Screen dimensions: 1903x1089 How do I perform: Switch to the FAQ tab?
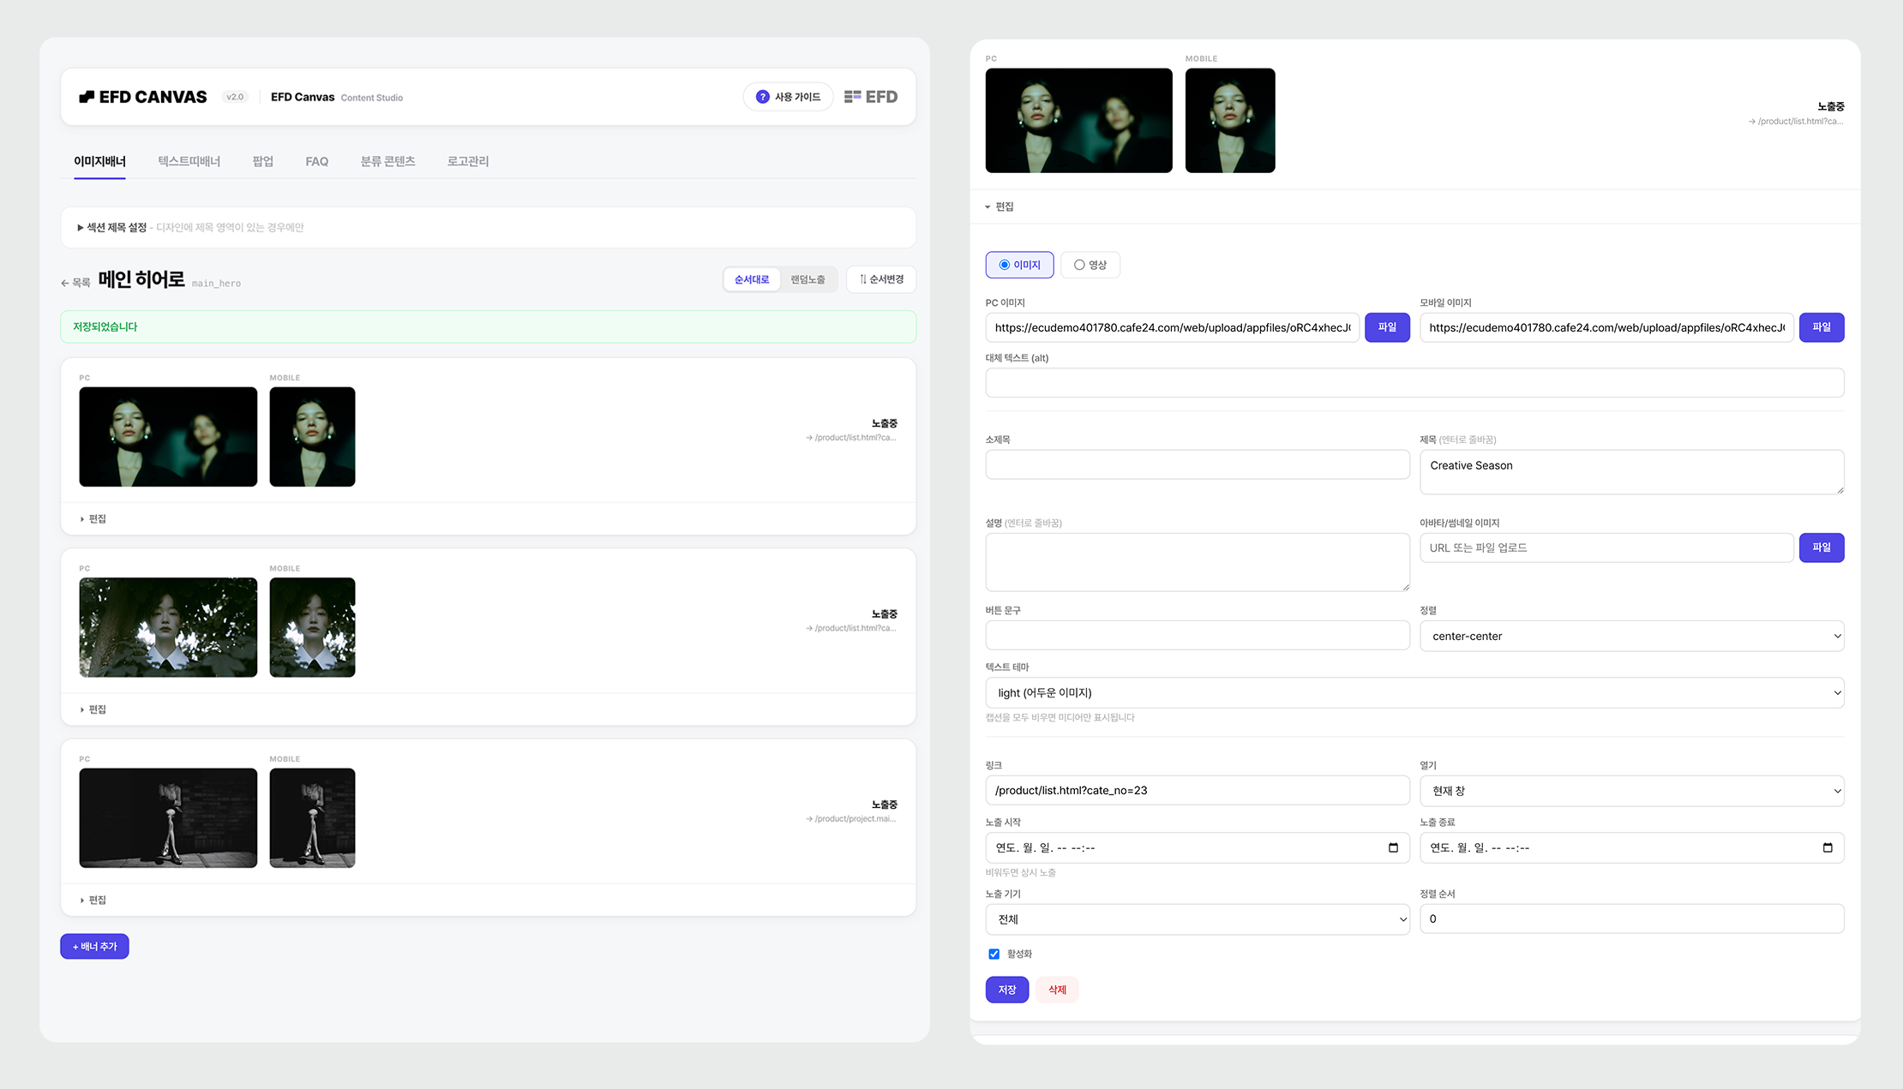click(x=316, y=161)
